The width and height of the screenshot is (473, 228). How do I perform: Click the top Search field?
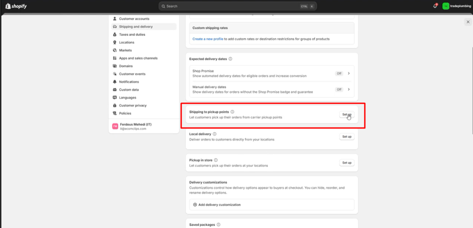click(238, 6)
